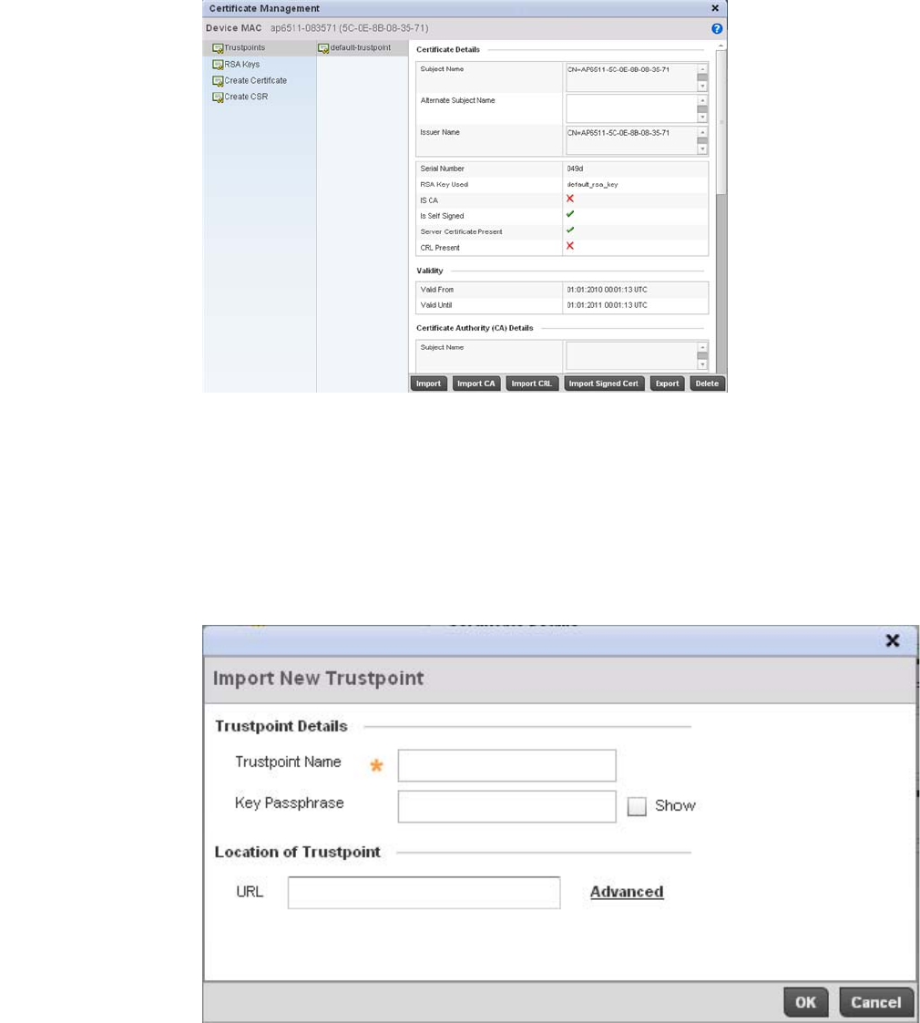
Task: Select the default-trustpoint entry
Action: 360,47
